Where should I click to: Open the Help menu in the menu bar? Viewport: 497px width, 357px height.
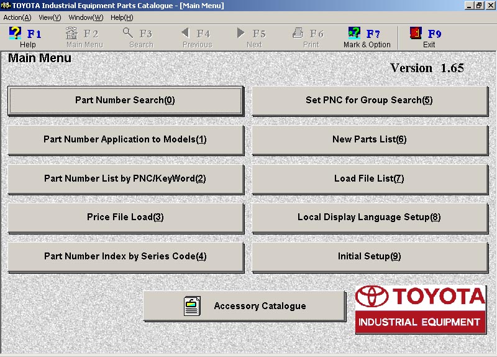point(122,18)
